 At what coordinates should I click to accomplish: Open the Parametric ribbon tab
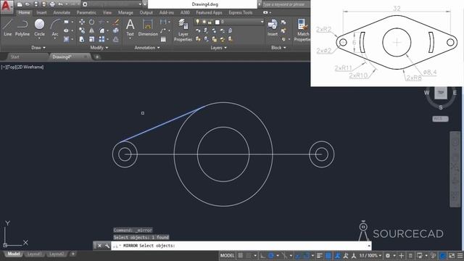[86, 12]
